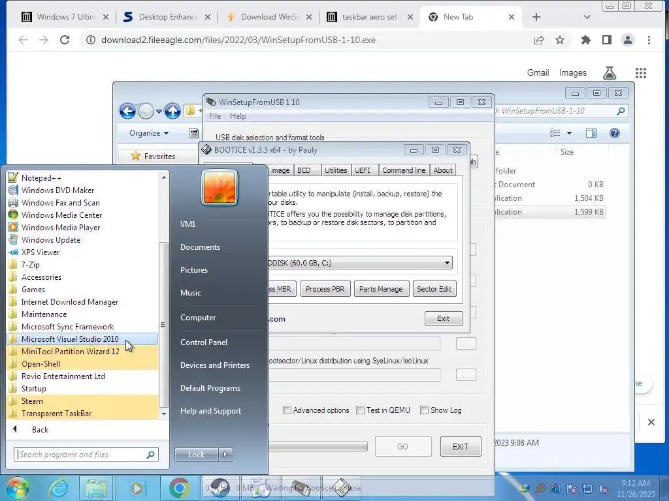This screenshot has height=501, width=669.
Task: Click EXIT in WinSetupFromUSB
Action: pos(461,446)
